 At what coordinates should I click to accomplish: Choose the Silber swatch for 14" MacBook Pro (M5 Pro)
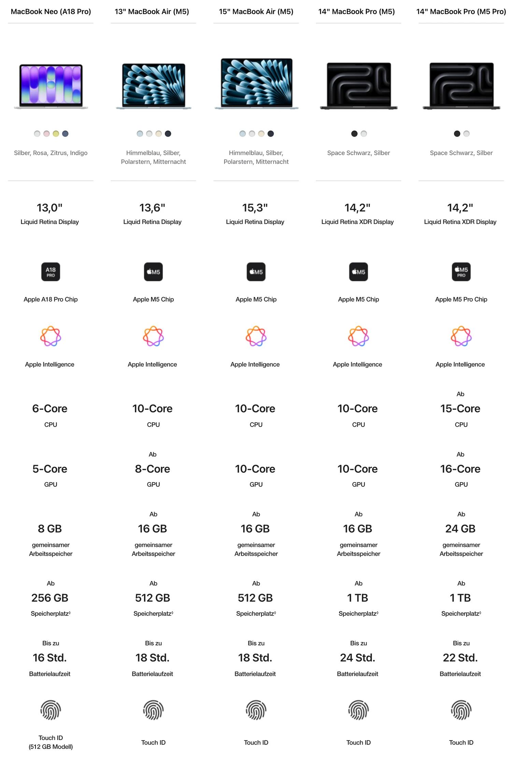point(466,134)
